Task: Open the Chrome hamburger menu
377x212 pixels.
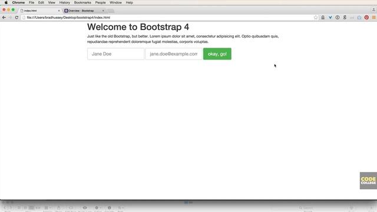Action: pos(374,17)
